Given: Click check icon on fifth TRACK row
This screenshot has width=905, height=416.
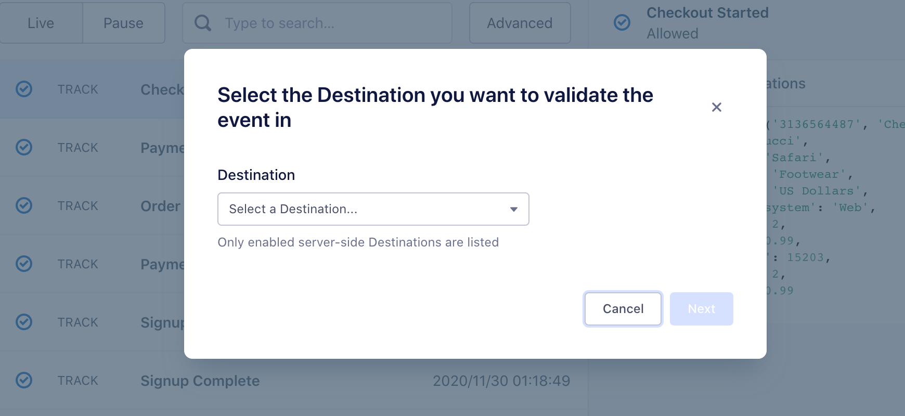Looking at the screenshot, I should 24,322.
